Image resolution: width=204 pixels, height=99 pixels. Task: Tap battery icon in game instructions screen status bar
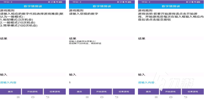[198, 2]
